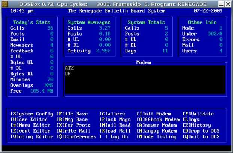Image resolution: width=233 pixels, height=153 pixels.
Task: Choose the [E]vent Editor option
Action: click(x=30, y=131)
